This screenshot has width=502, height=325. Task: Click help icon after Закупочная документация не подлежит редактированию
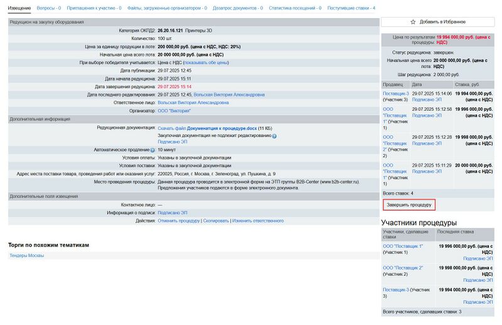[x=274, y=136]
